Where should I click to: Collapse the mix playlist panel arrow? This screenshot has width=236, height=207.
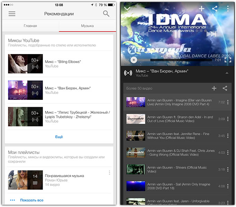(227, 73)
